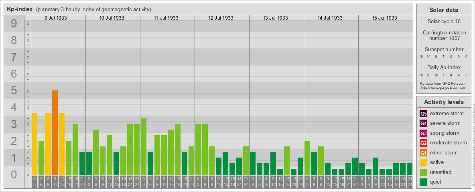
Task: Click the '9 Jul 1933' date header
Action: 56,18
